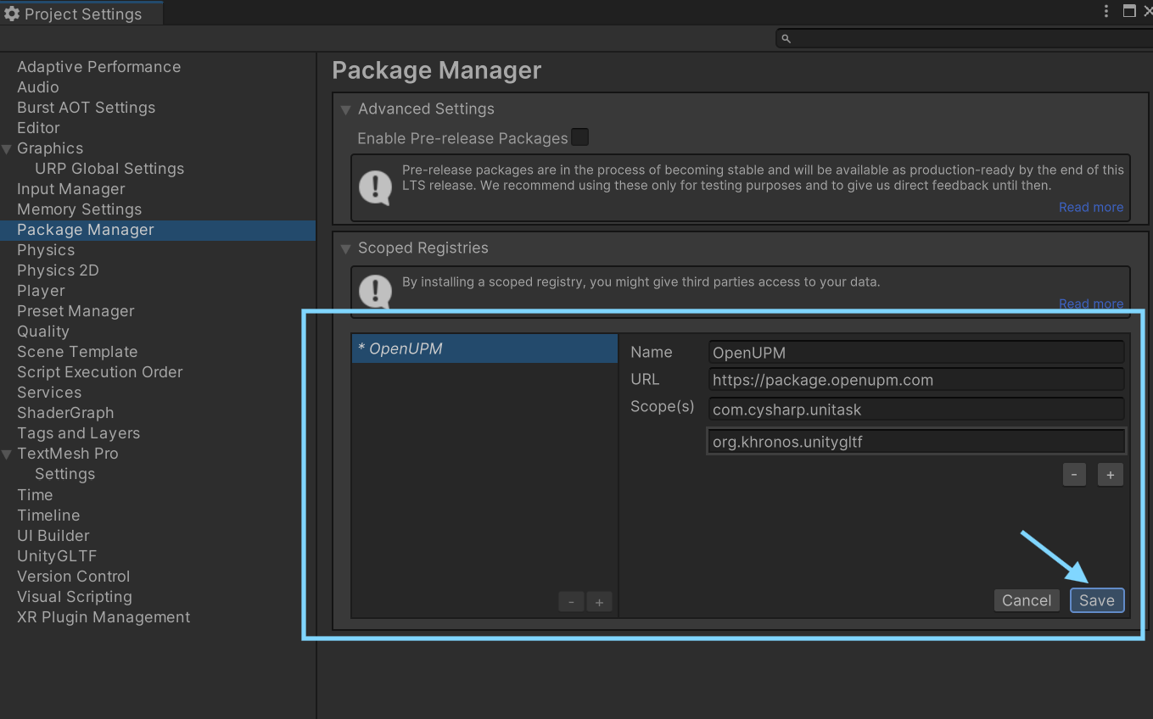Click the URL field with package.openupm.com
The height and width of the screenshot is (719, 1153).
(916, 380)
